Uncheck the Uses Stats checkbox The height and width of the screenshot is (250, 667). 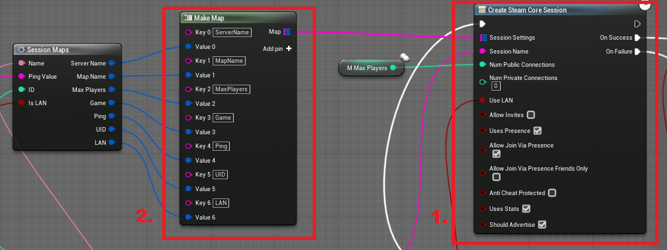click(526, 209)
